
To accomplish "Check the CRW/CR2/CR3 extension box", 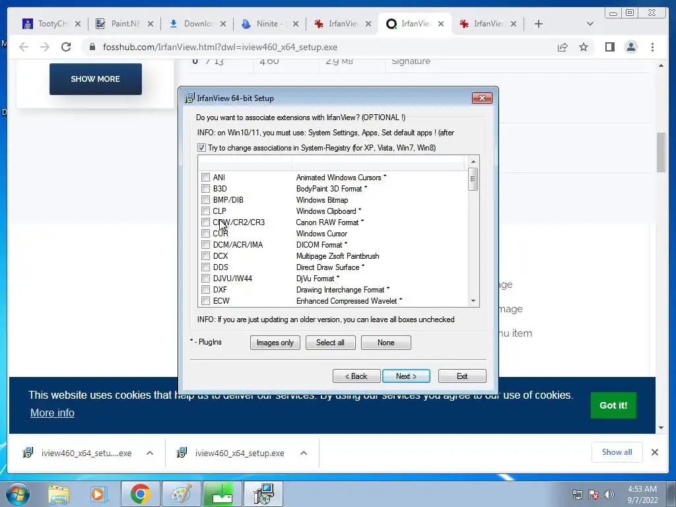I will pyautogui.click(x=206, y=222).
